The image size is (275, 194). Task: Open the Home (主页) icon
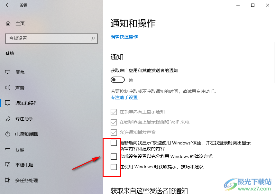point(8,23)
